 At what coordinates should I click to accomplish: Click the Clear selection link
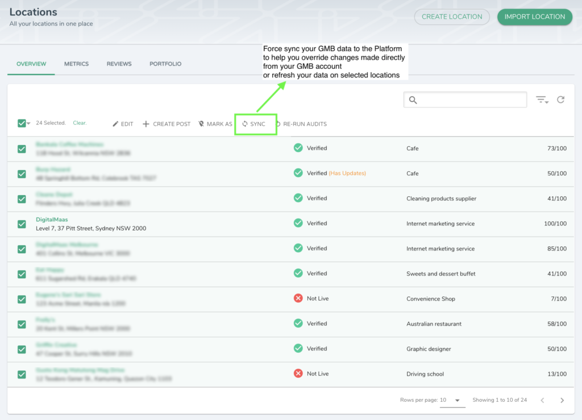80,123
